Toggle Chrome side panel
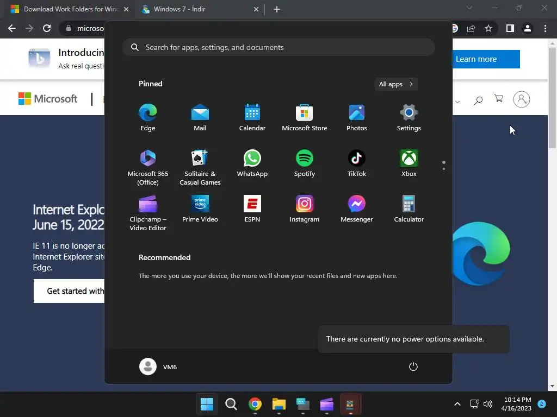 (x=510, y=28)
